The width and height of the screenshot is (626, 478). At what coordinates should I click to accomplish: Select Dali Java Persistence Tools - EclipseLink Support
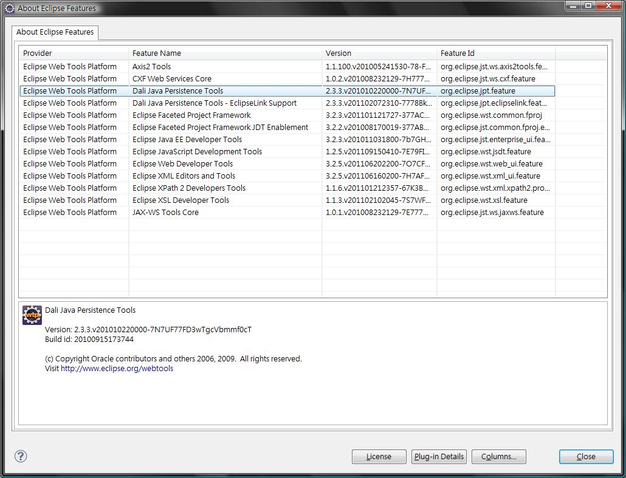(x=287, y=103)
